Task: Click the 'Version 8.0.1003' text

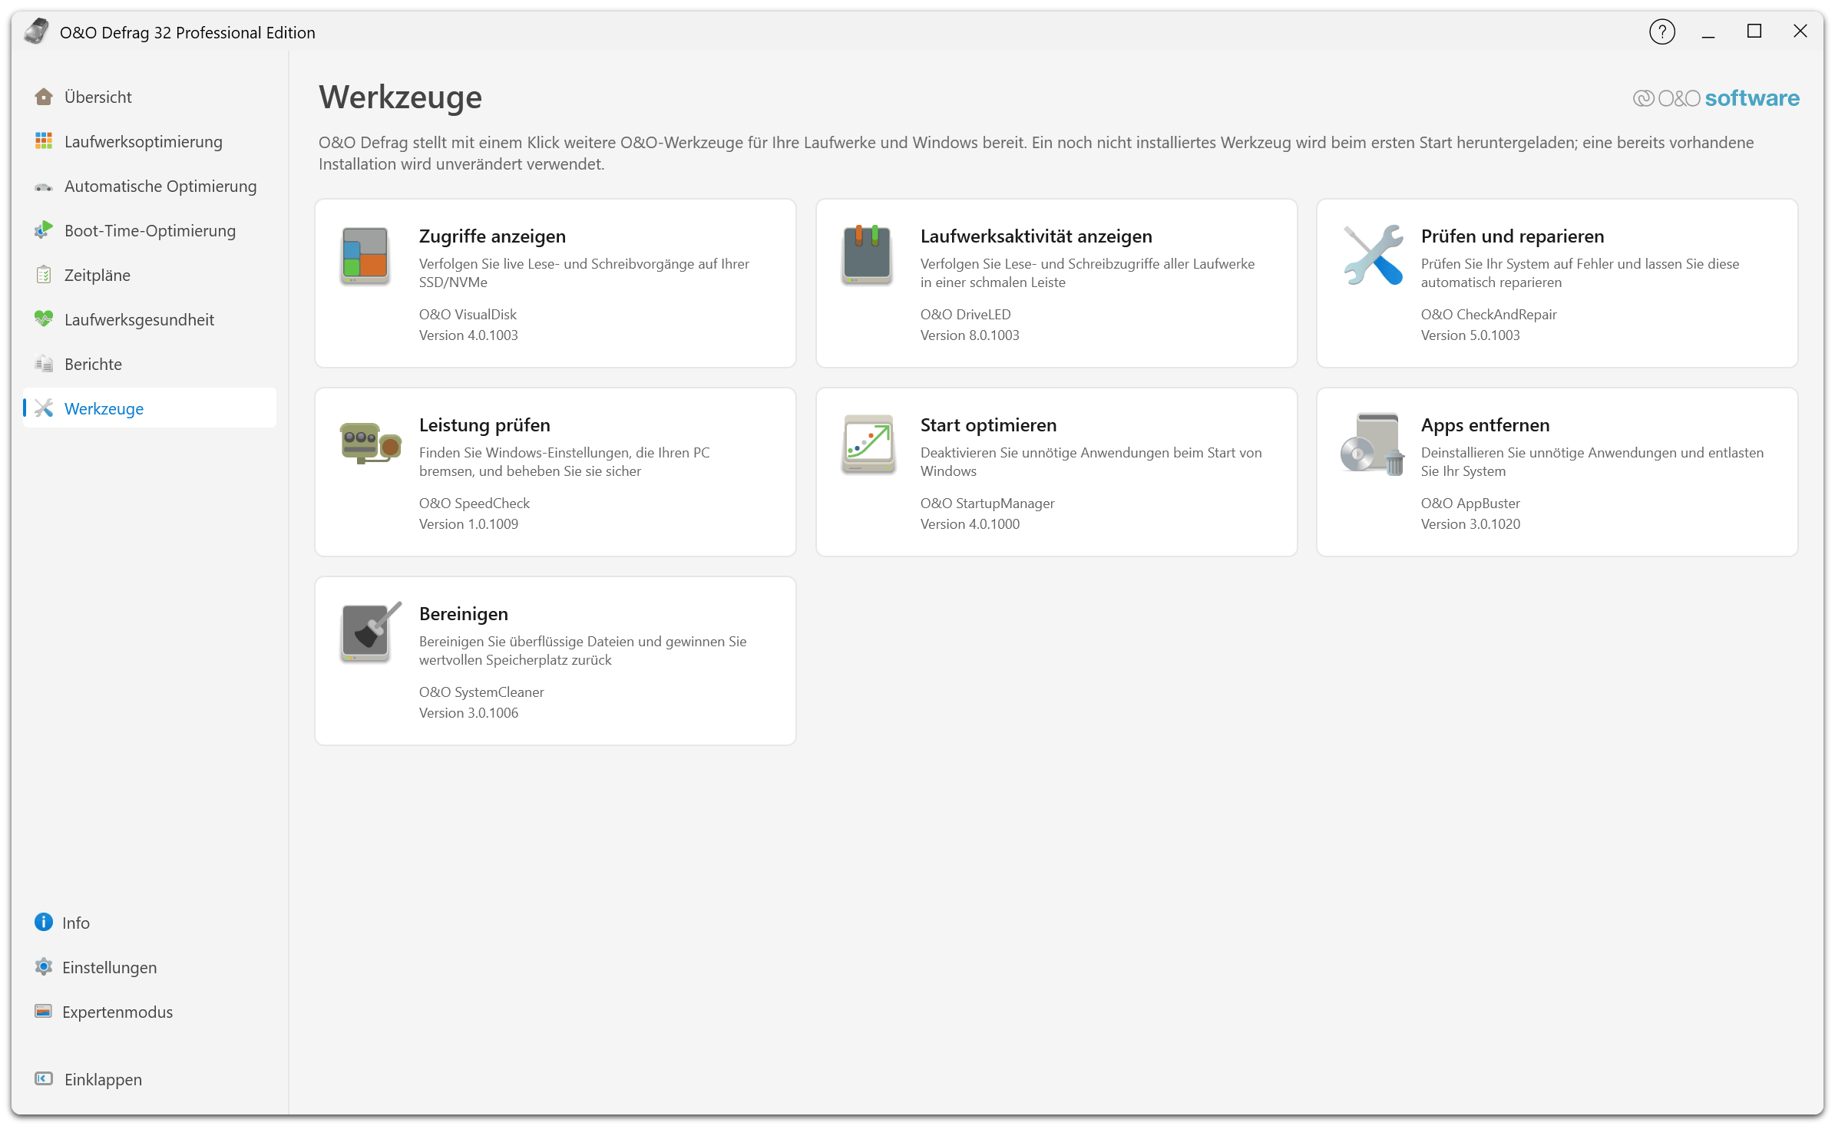Action: point(970,335)
